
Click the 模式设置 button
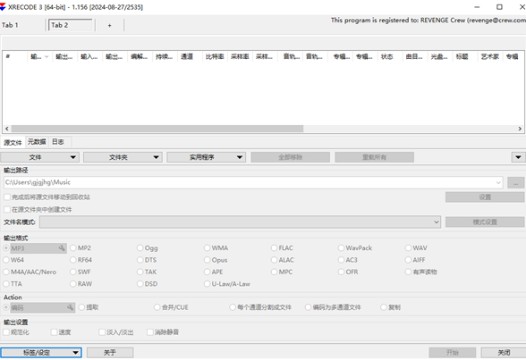click(485, 222)
